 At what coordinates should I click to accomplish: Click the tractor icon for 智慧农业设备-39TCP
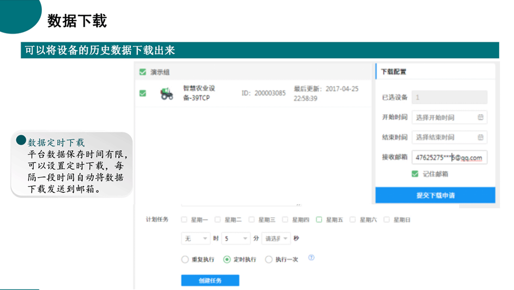pos(166,93)
